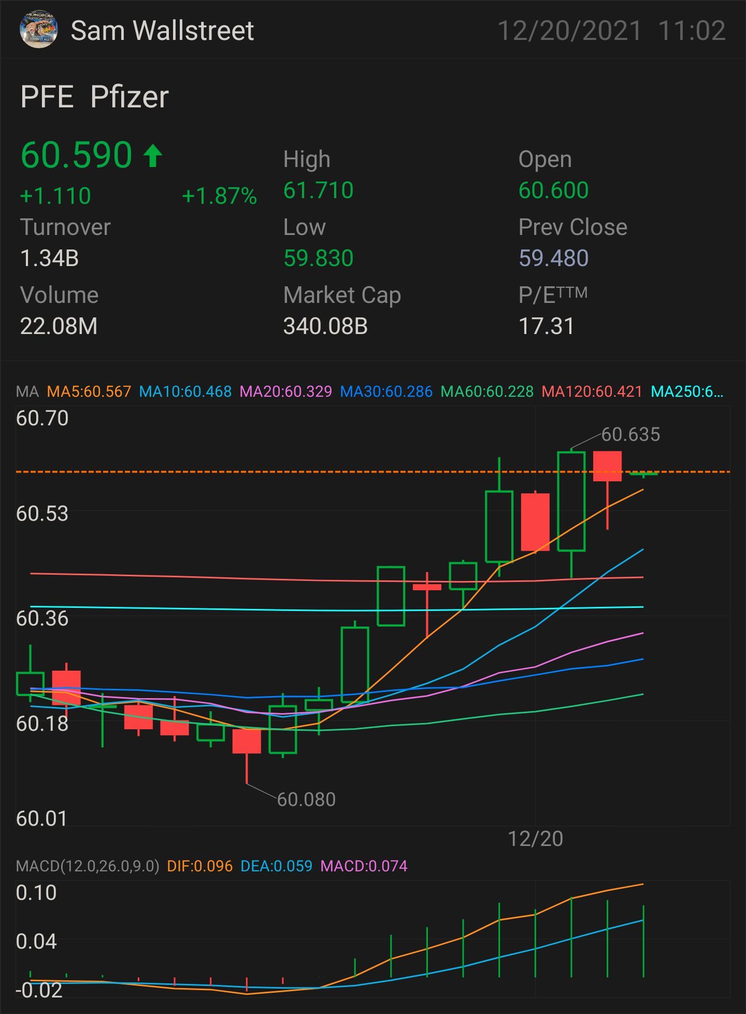This screenshot has width=746, height=1014.
Task: Tap the 60.36 price axis label
Action: pyautogui.click(x=42, y=618)
